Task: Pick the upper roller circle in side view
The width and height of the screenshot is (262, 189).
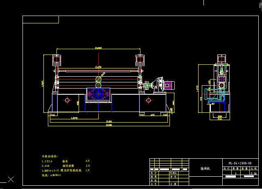Action: [221, 79]
